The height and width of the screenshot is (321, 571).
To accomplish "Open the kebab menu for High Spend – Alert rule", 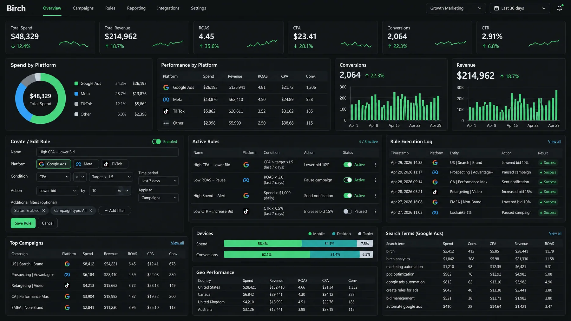I will 375,196.
